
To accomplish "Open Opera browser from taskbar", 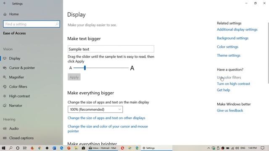I will coord(122,148).
